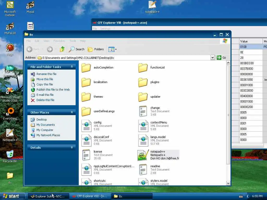The height and width of the screenshot is (200, 267).
Task: Select the license text document
Action: pyautogui.click(x=97, y=155)
